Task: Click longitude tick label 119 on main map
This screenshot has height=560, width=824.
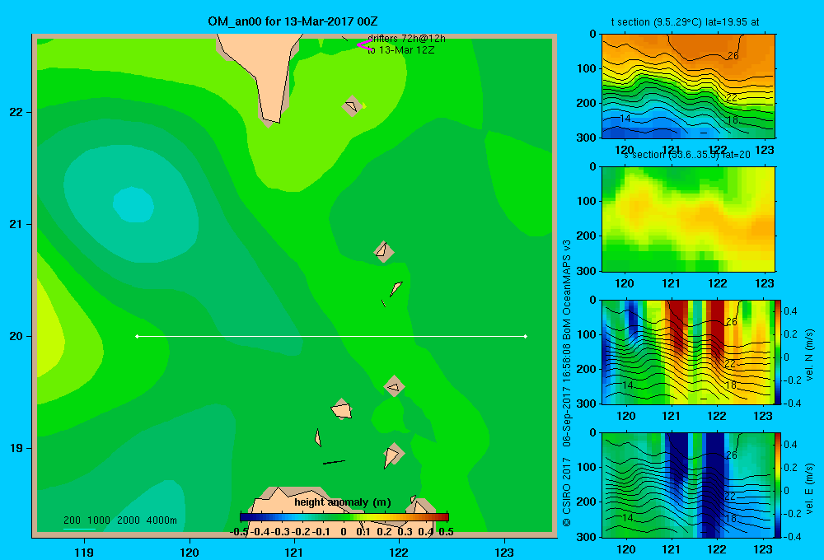Action: (84, 552)
